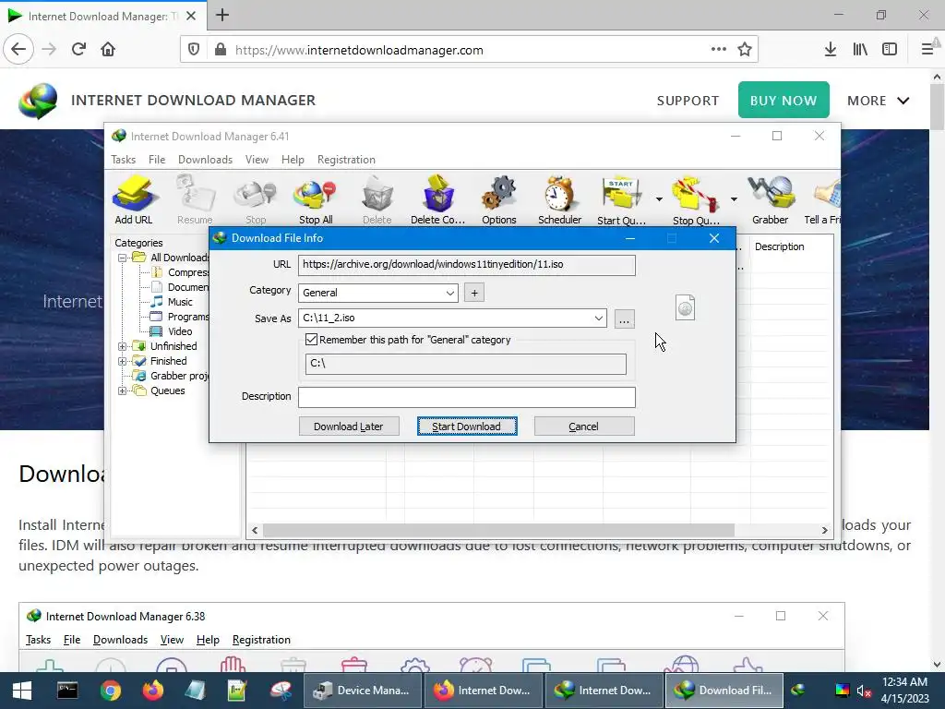Expand the Finished tree node
This screenshot has height=709, width=945.
coord(123,361)
